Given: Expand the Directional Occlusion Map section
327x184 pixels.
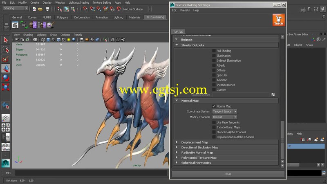Looking at the screenshot, I should tap(177, 147).
